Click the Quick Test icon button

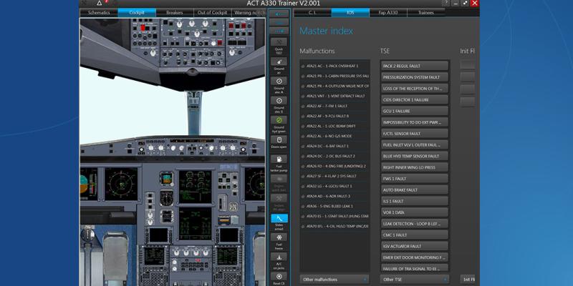coord(279,41)
